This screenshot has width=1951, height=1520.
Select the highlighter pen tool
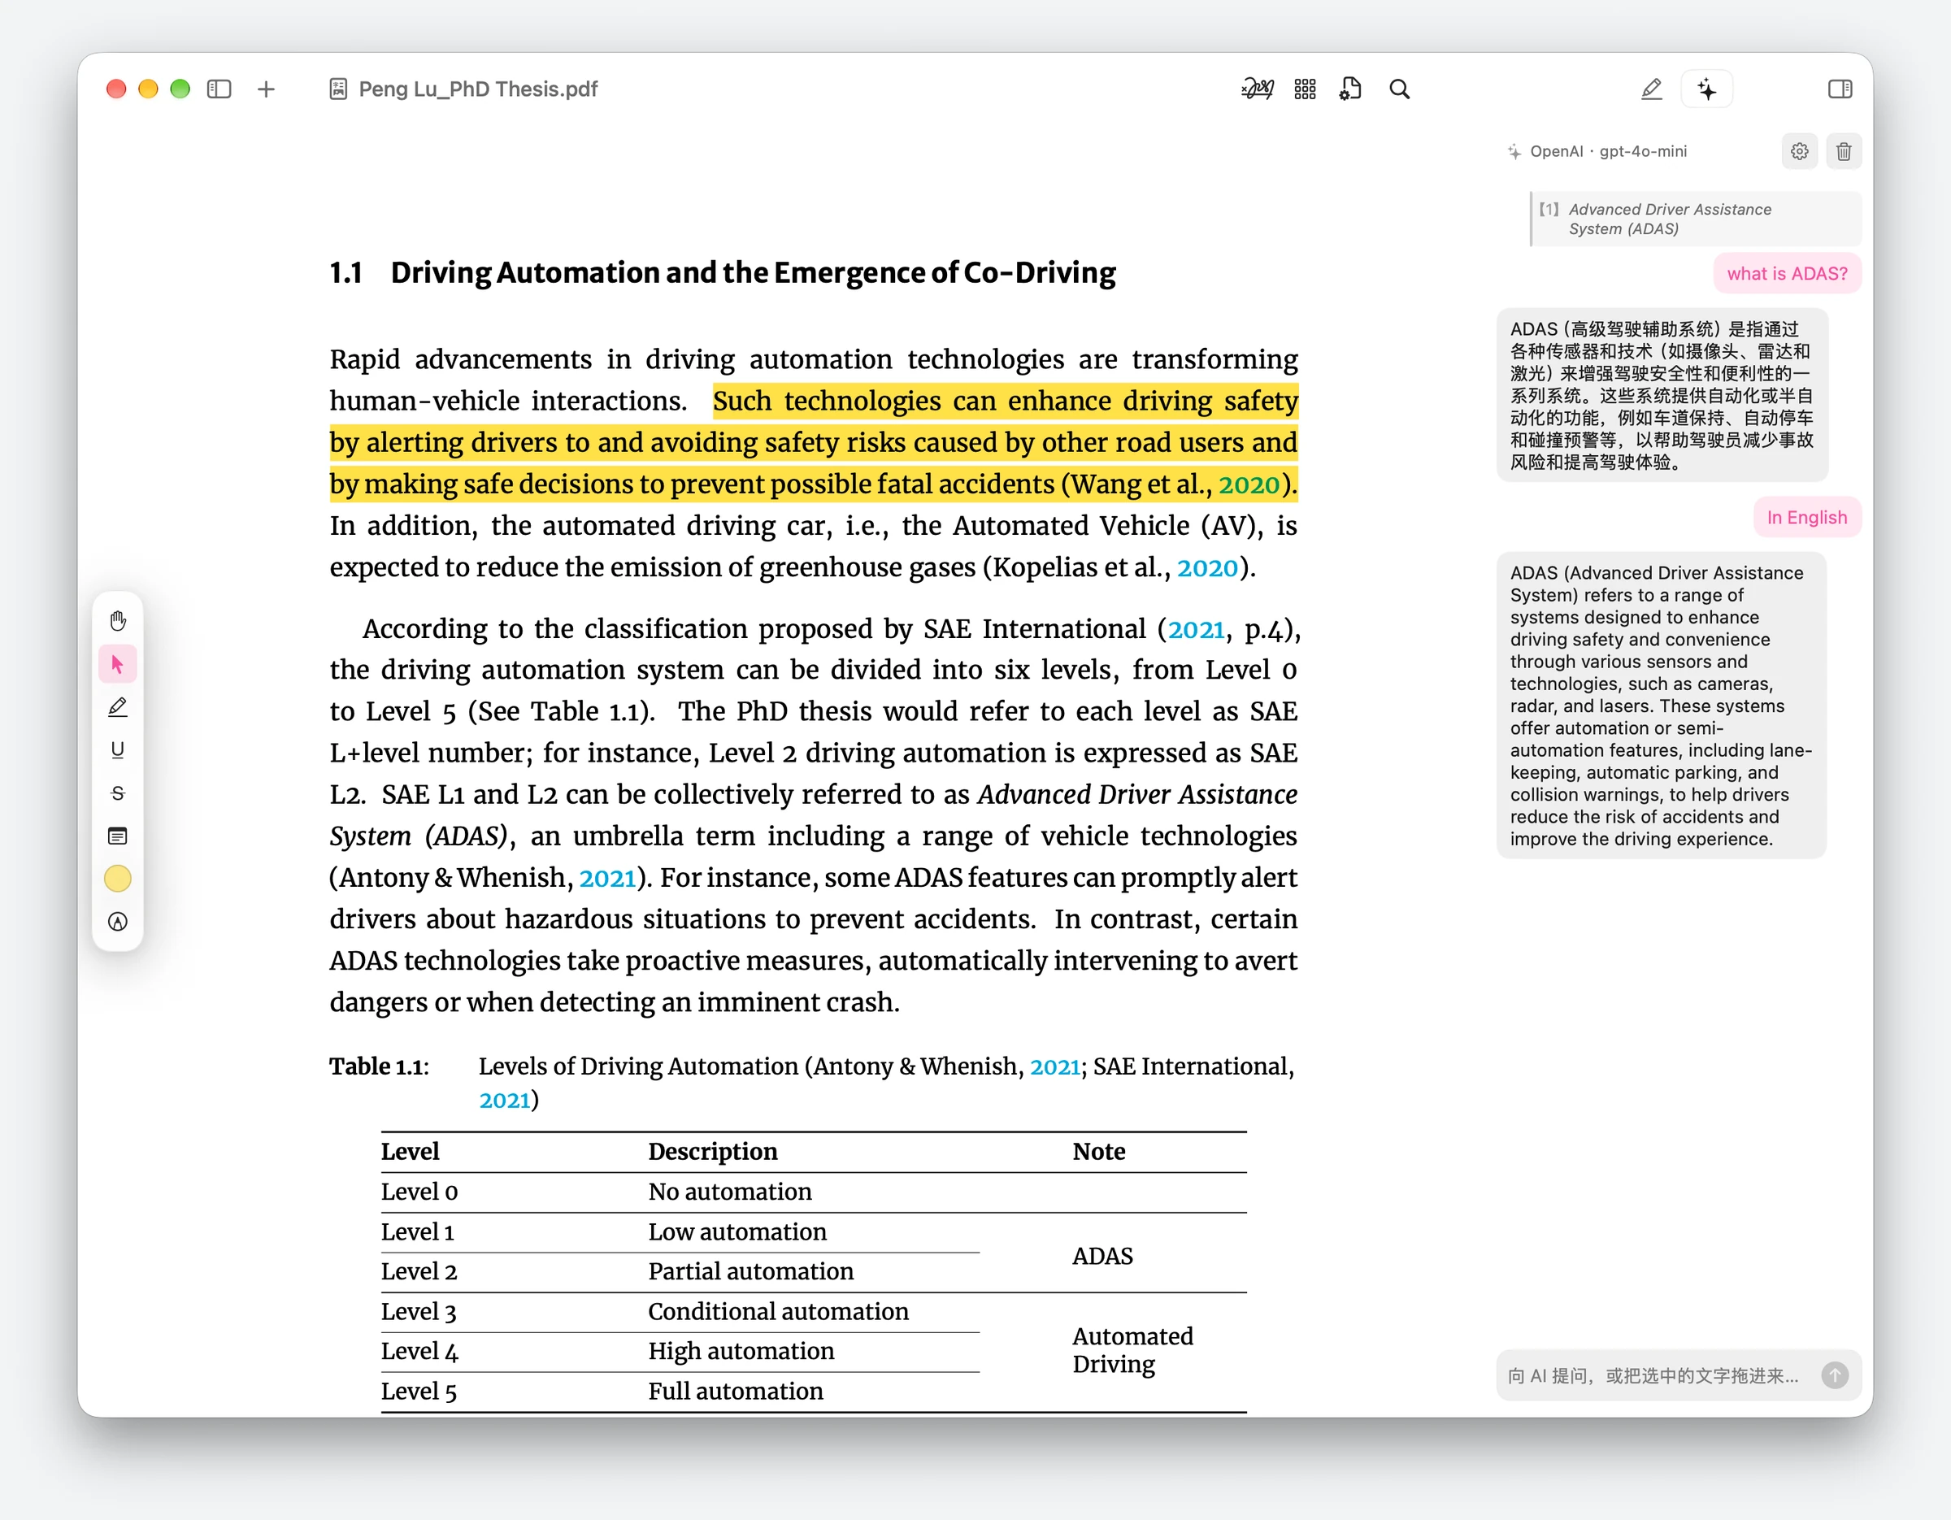tap(118, 707)
